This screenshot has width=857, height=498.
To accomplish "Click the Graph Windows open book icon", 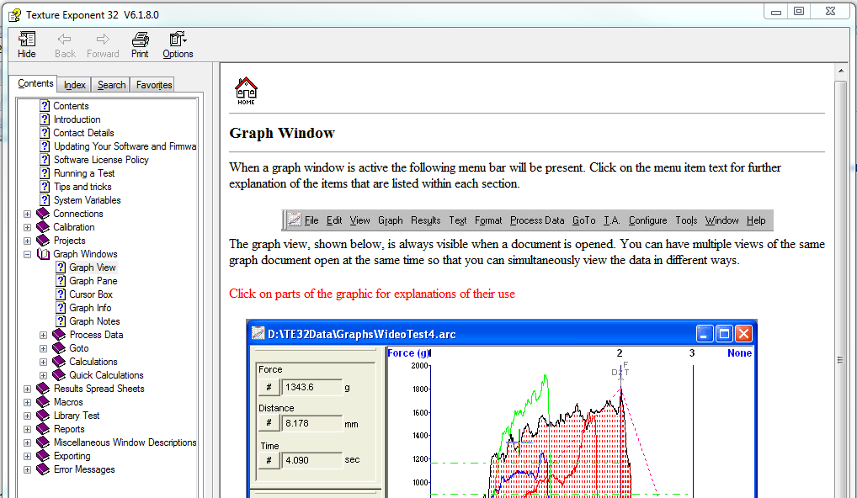I will [43, 254].
